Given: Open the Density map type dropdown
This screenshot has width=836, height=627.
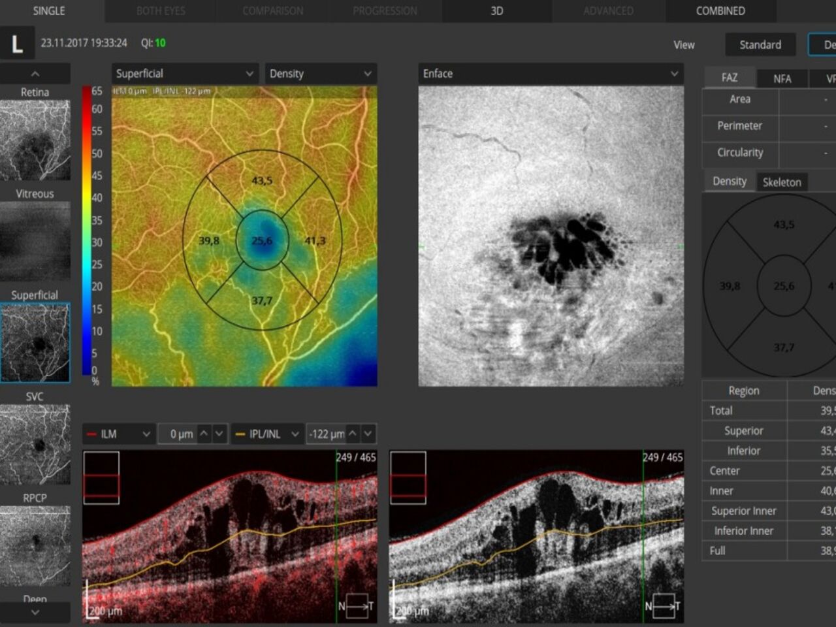Looking at the screenshot, I should point(321,74).
